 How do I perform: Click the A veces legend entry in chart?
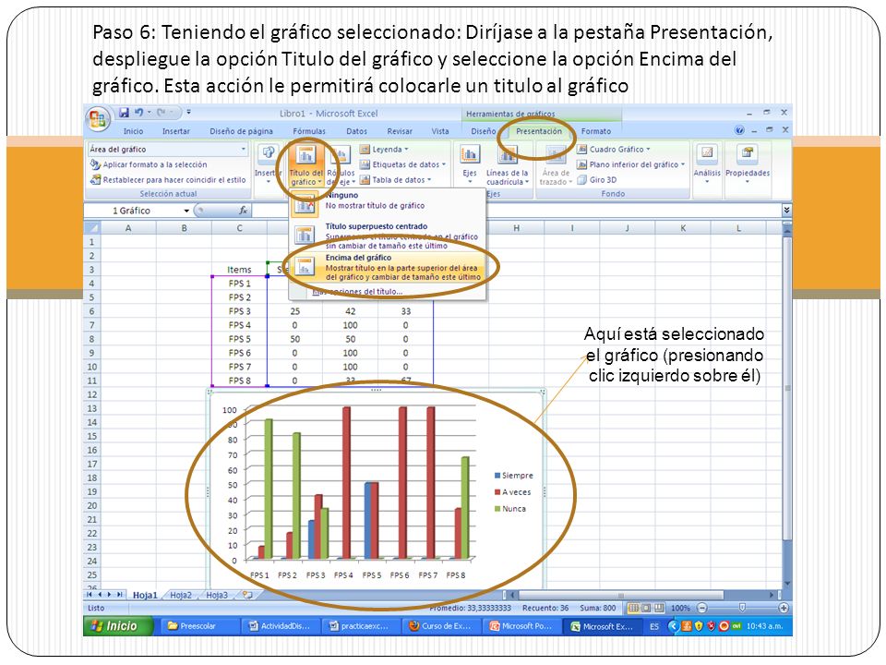(x=512, y=492)
